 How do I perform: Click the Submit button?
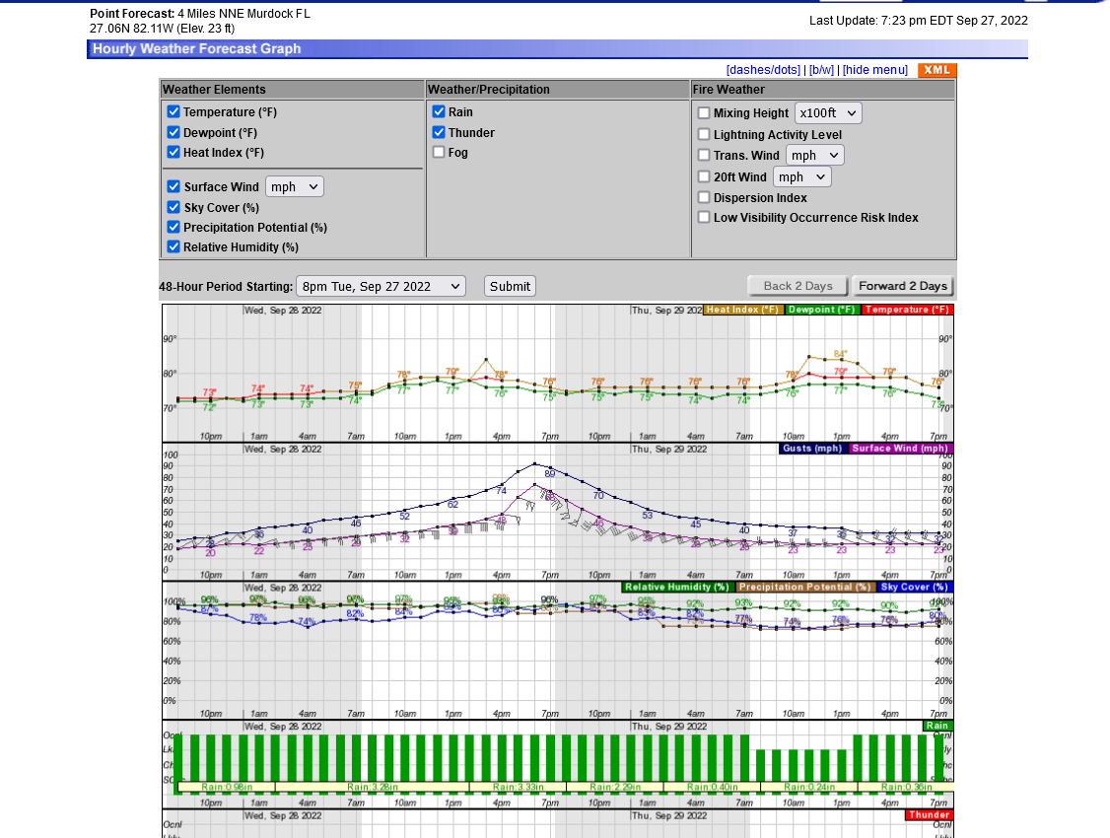(510, 287)
